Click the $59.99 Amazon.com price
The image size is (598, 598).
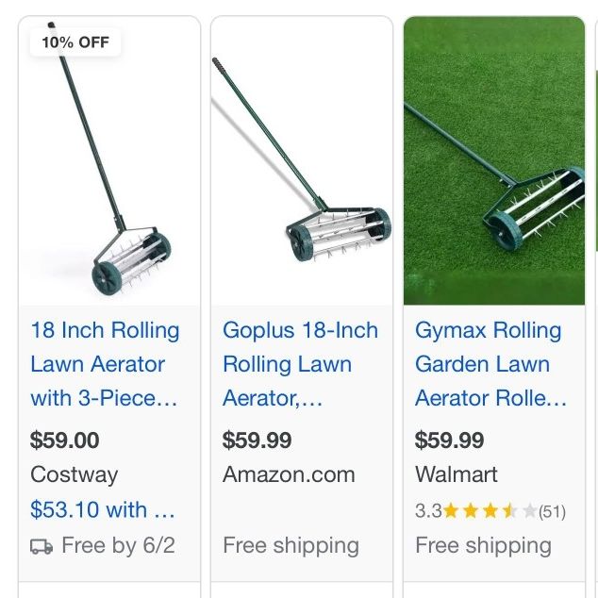[257, 440]
